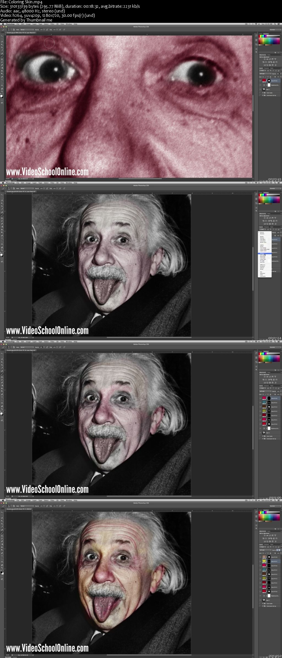This screenshot has width=282, height=658.
Task: Hide the Color Fill 18 layer
Action: pyautogui.click(x=260, y=557)
